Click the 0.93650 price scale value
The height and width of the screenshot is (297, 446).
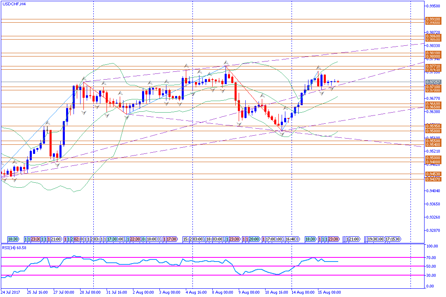point(434,204)
